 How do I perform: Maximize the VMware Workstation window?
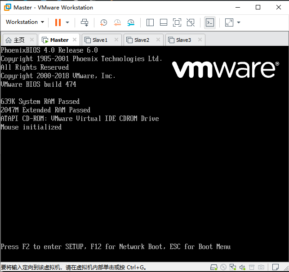point(258,7)
